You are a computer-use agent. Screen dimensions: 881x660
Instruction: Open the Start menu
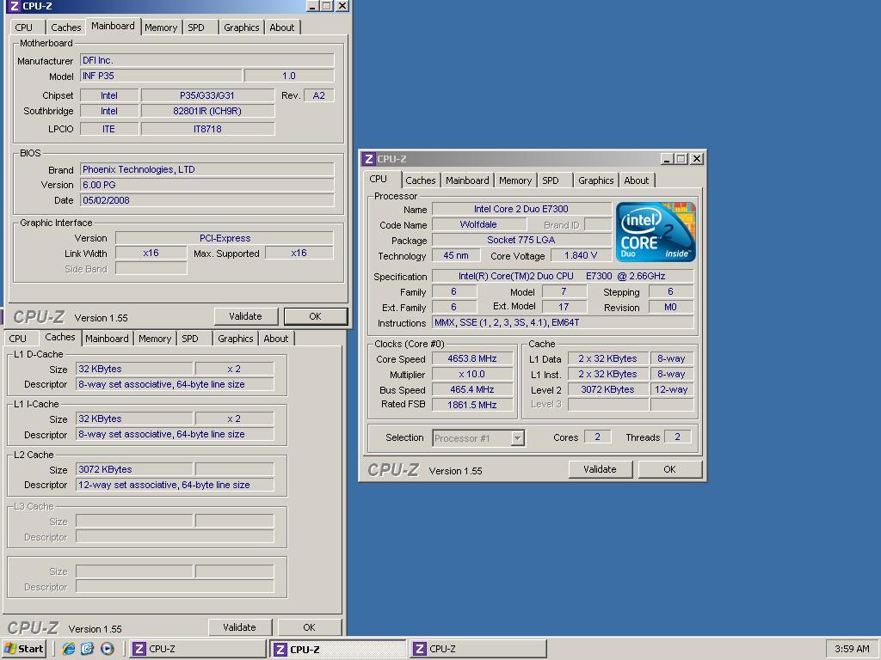23,649
